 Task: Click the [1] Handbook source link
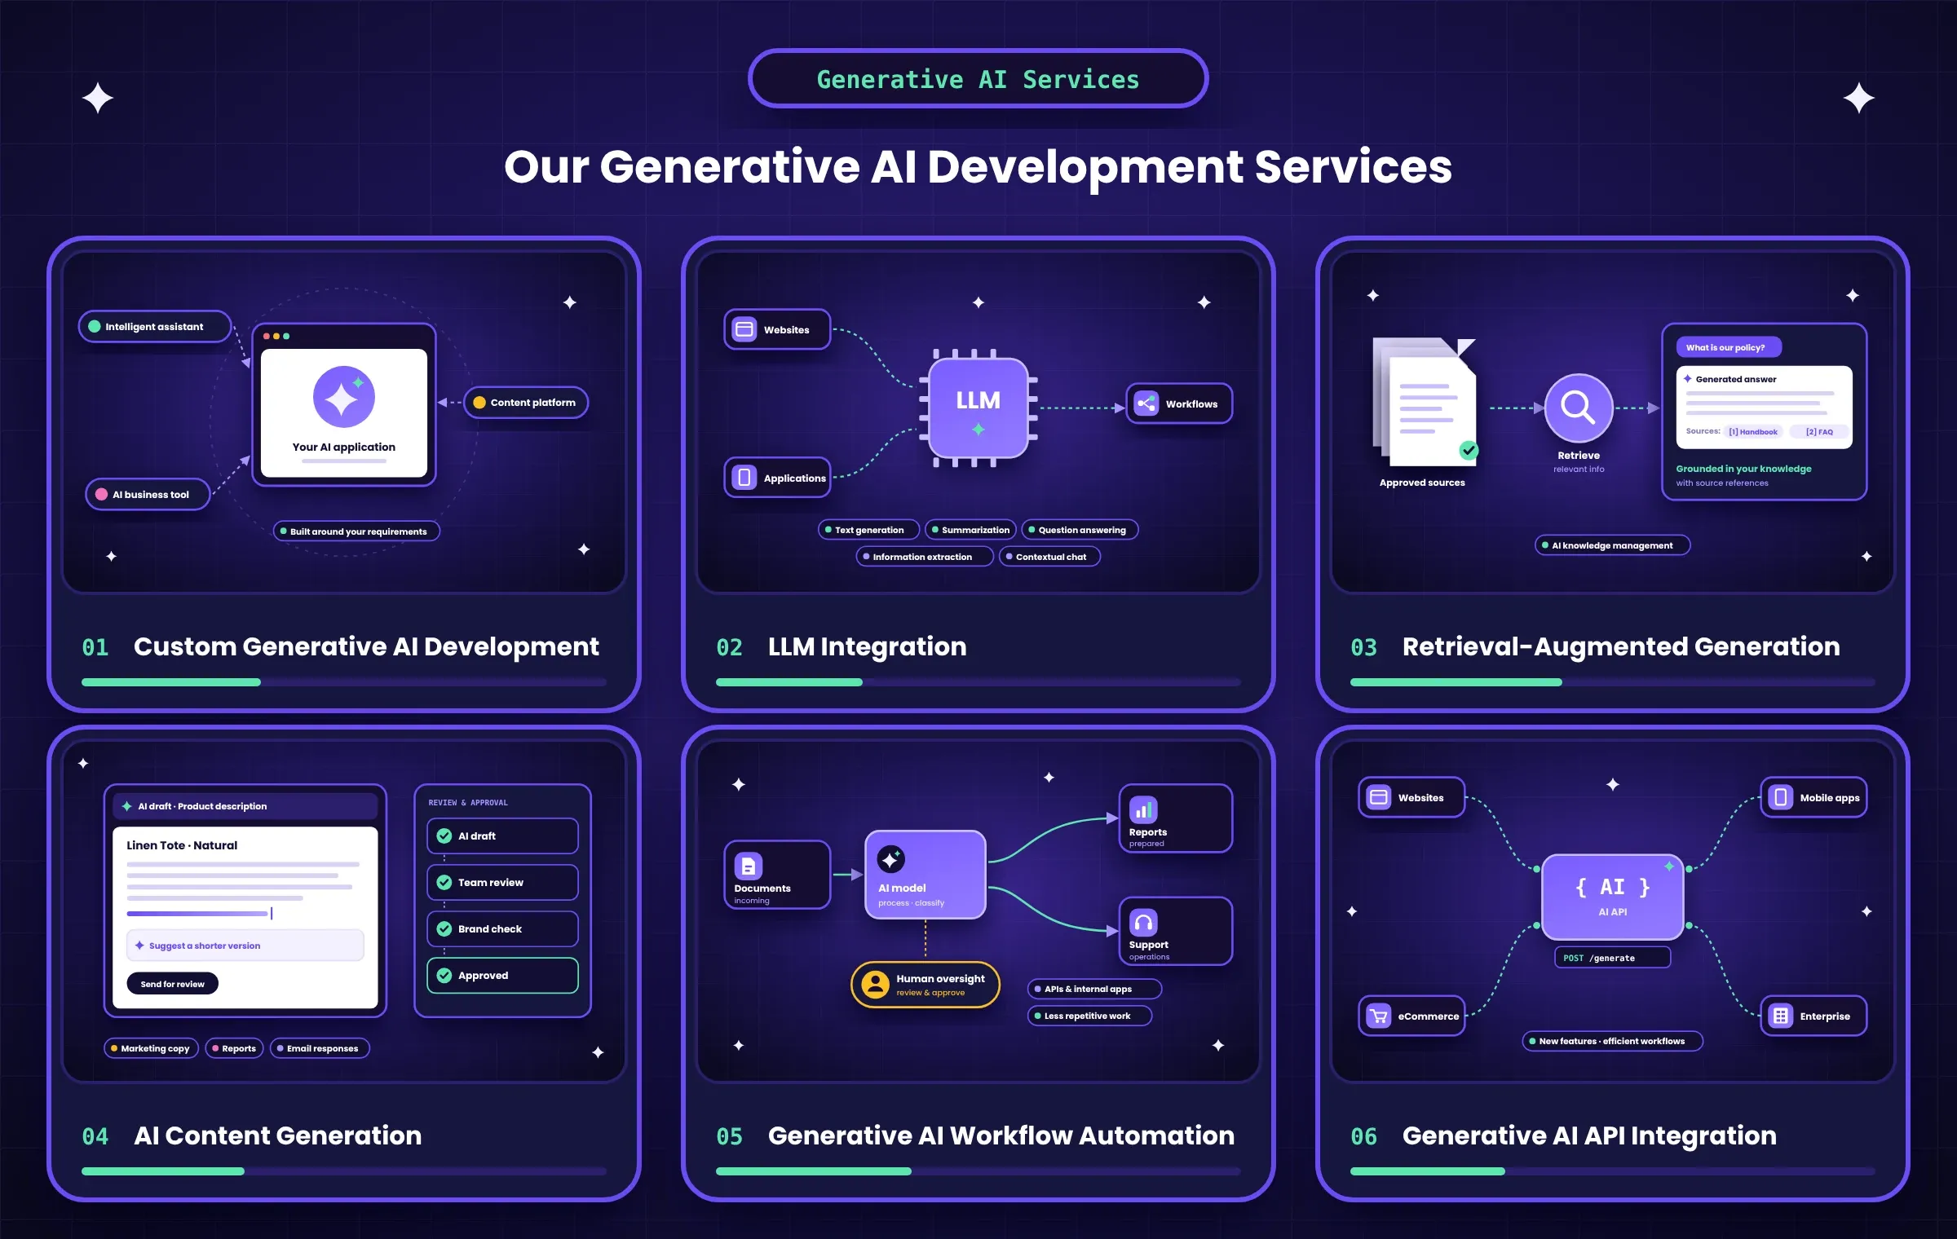click(x=1753, y=432)
